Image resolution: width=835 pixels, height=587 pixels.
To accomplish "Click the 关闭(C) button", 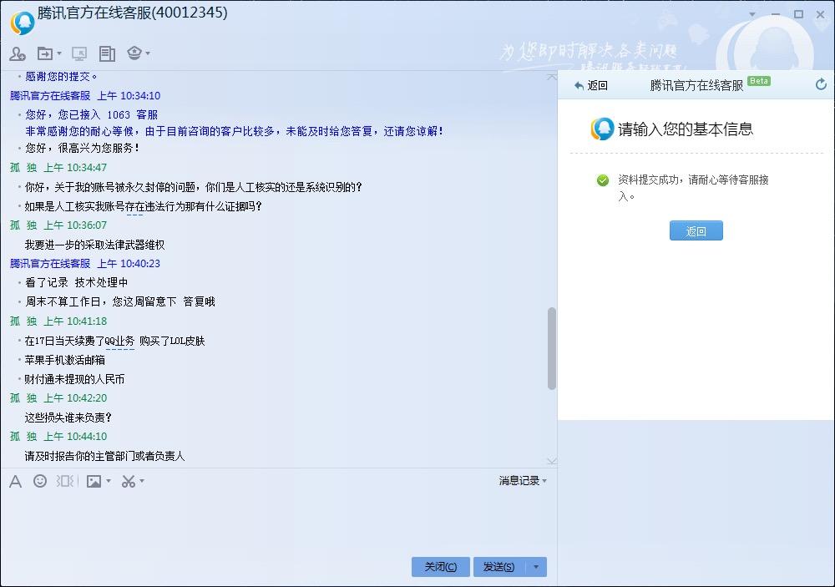I will [x=440, y=566].
